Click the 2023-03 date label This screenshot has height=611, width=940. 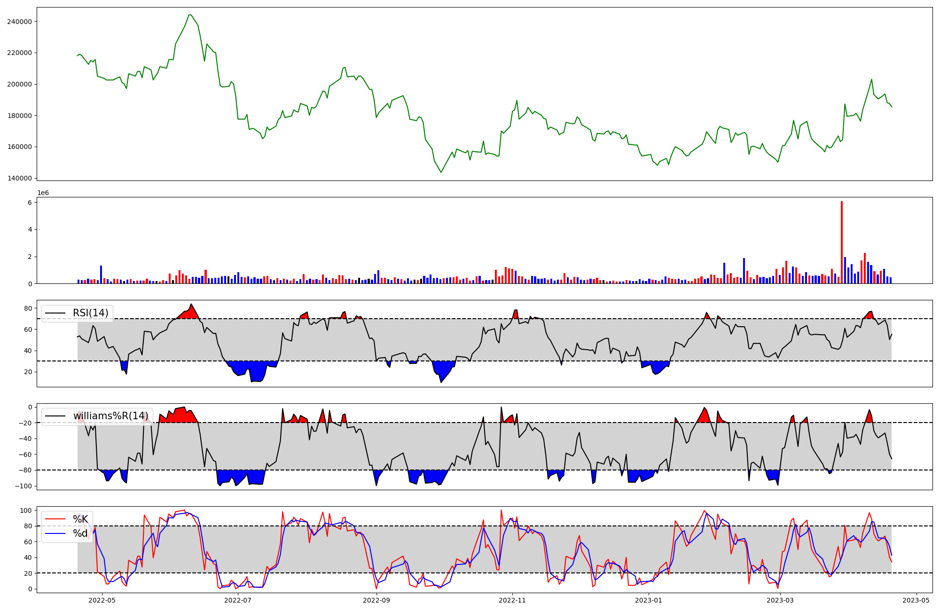tap(780, 600)
